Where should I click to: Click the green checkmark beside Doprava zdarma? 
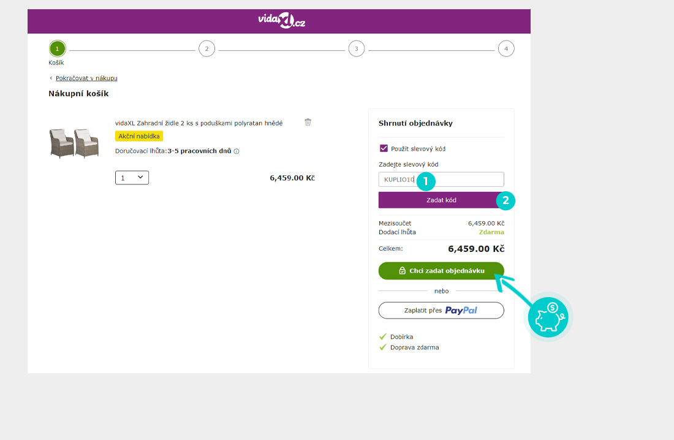click(383, 347)
